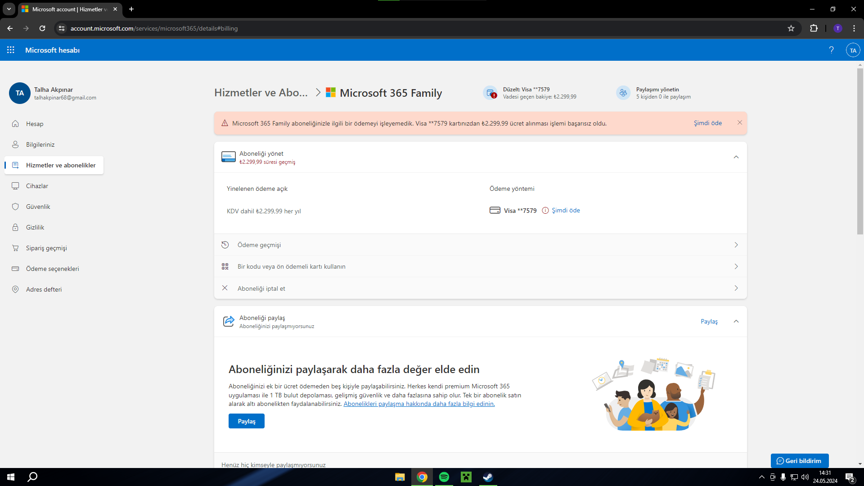Click Şimdi öde link in alert banner

point(707,123)
